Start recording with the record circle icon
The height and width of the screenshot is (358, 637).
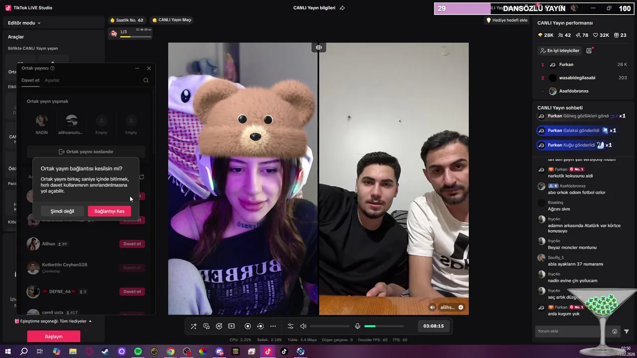(248, 326)
